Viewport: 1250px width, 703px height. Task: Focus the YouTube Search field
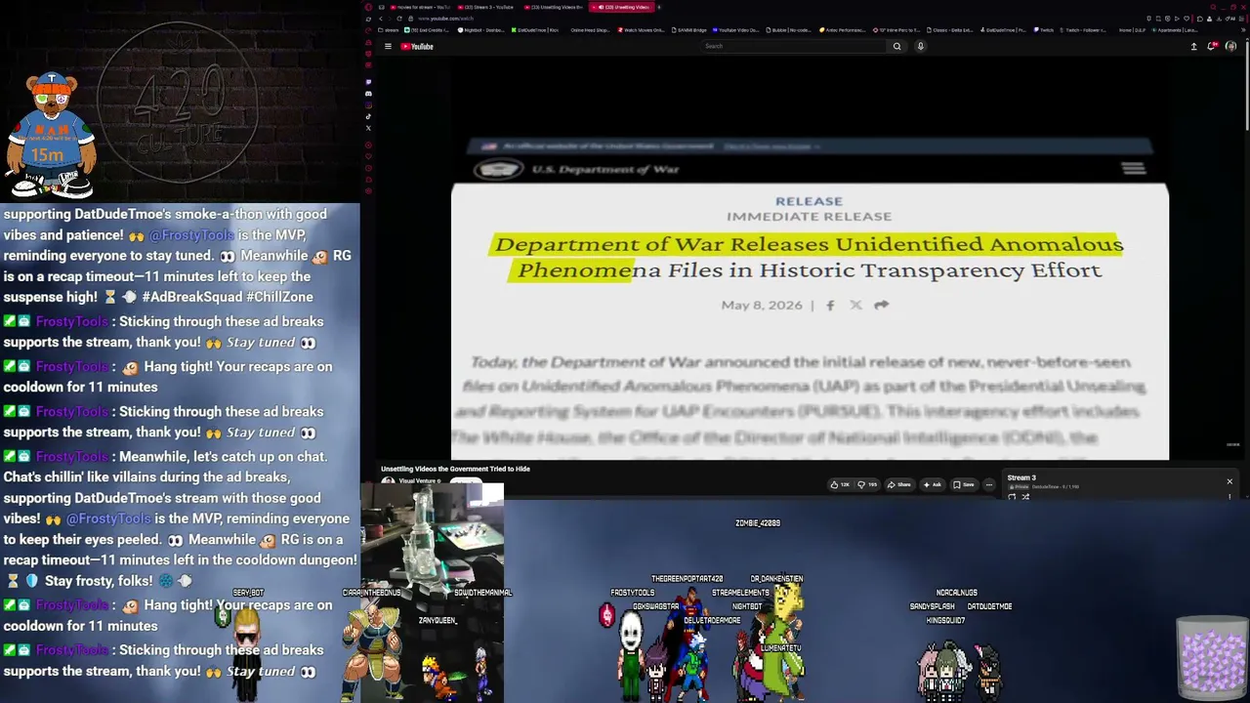click(x=794, y=46)
